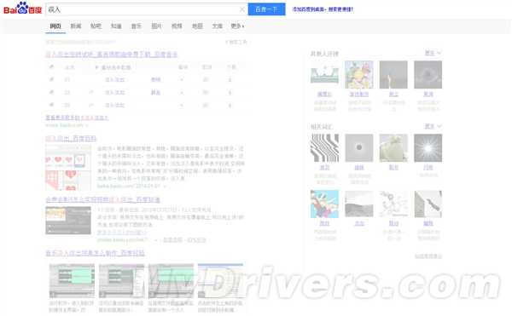Open the first audio editor screenshot thumbnail
The height and width of the screenshot is (316, 512).
pyautogui.click(x=72, y=281)
